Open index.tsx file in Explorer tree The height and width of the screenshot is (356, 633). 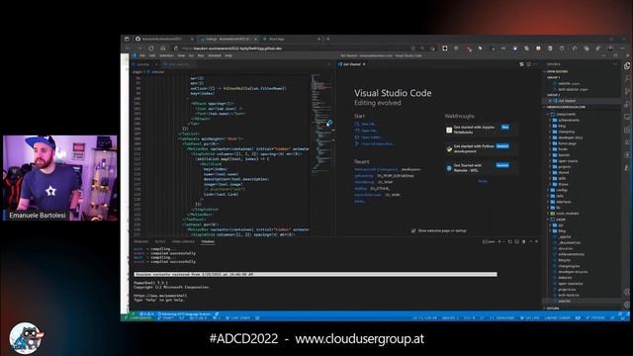[565, 278]
